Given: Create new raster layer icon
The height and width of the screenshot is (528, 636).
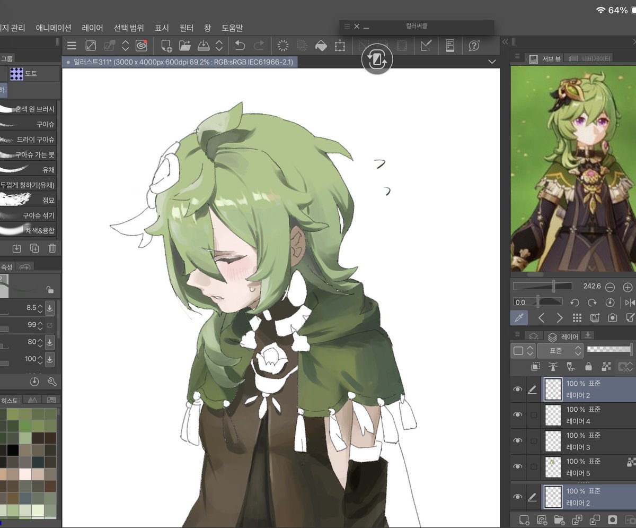Looking at the screenshot, I should click(x=524, y=520).
